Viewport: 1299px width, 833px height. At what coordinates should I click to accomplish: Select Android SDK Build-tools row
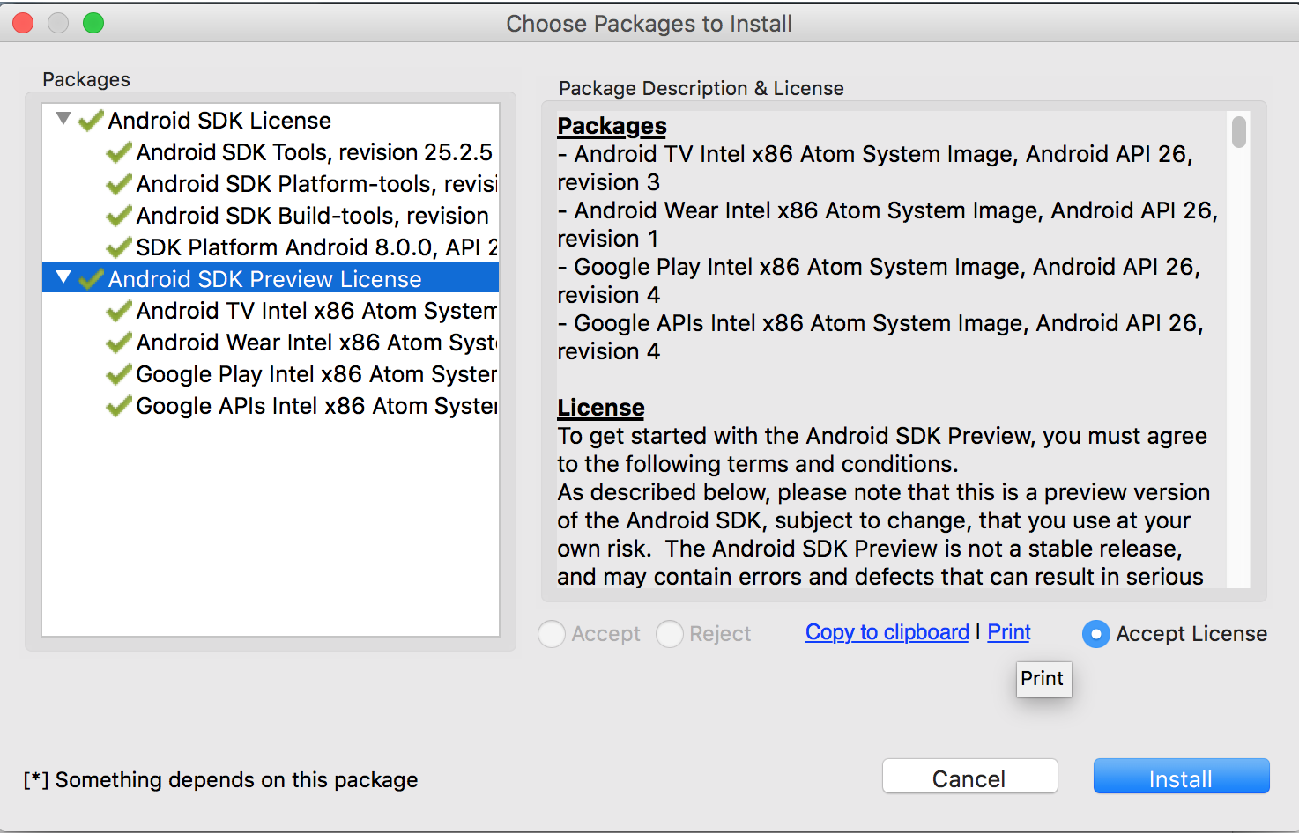[271, 216]
